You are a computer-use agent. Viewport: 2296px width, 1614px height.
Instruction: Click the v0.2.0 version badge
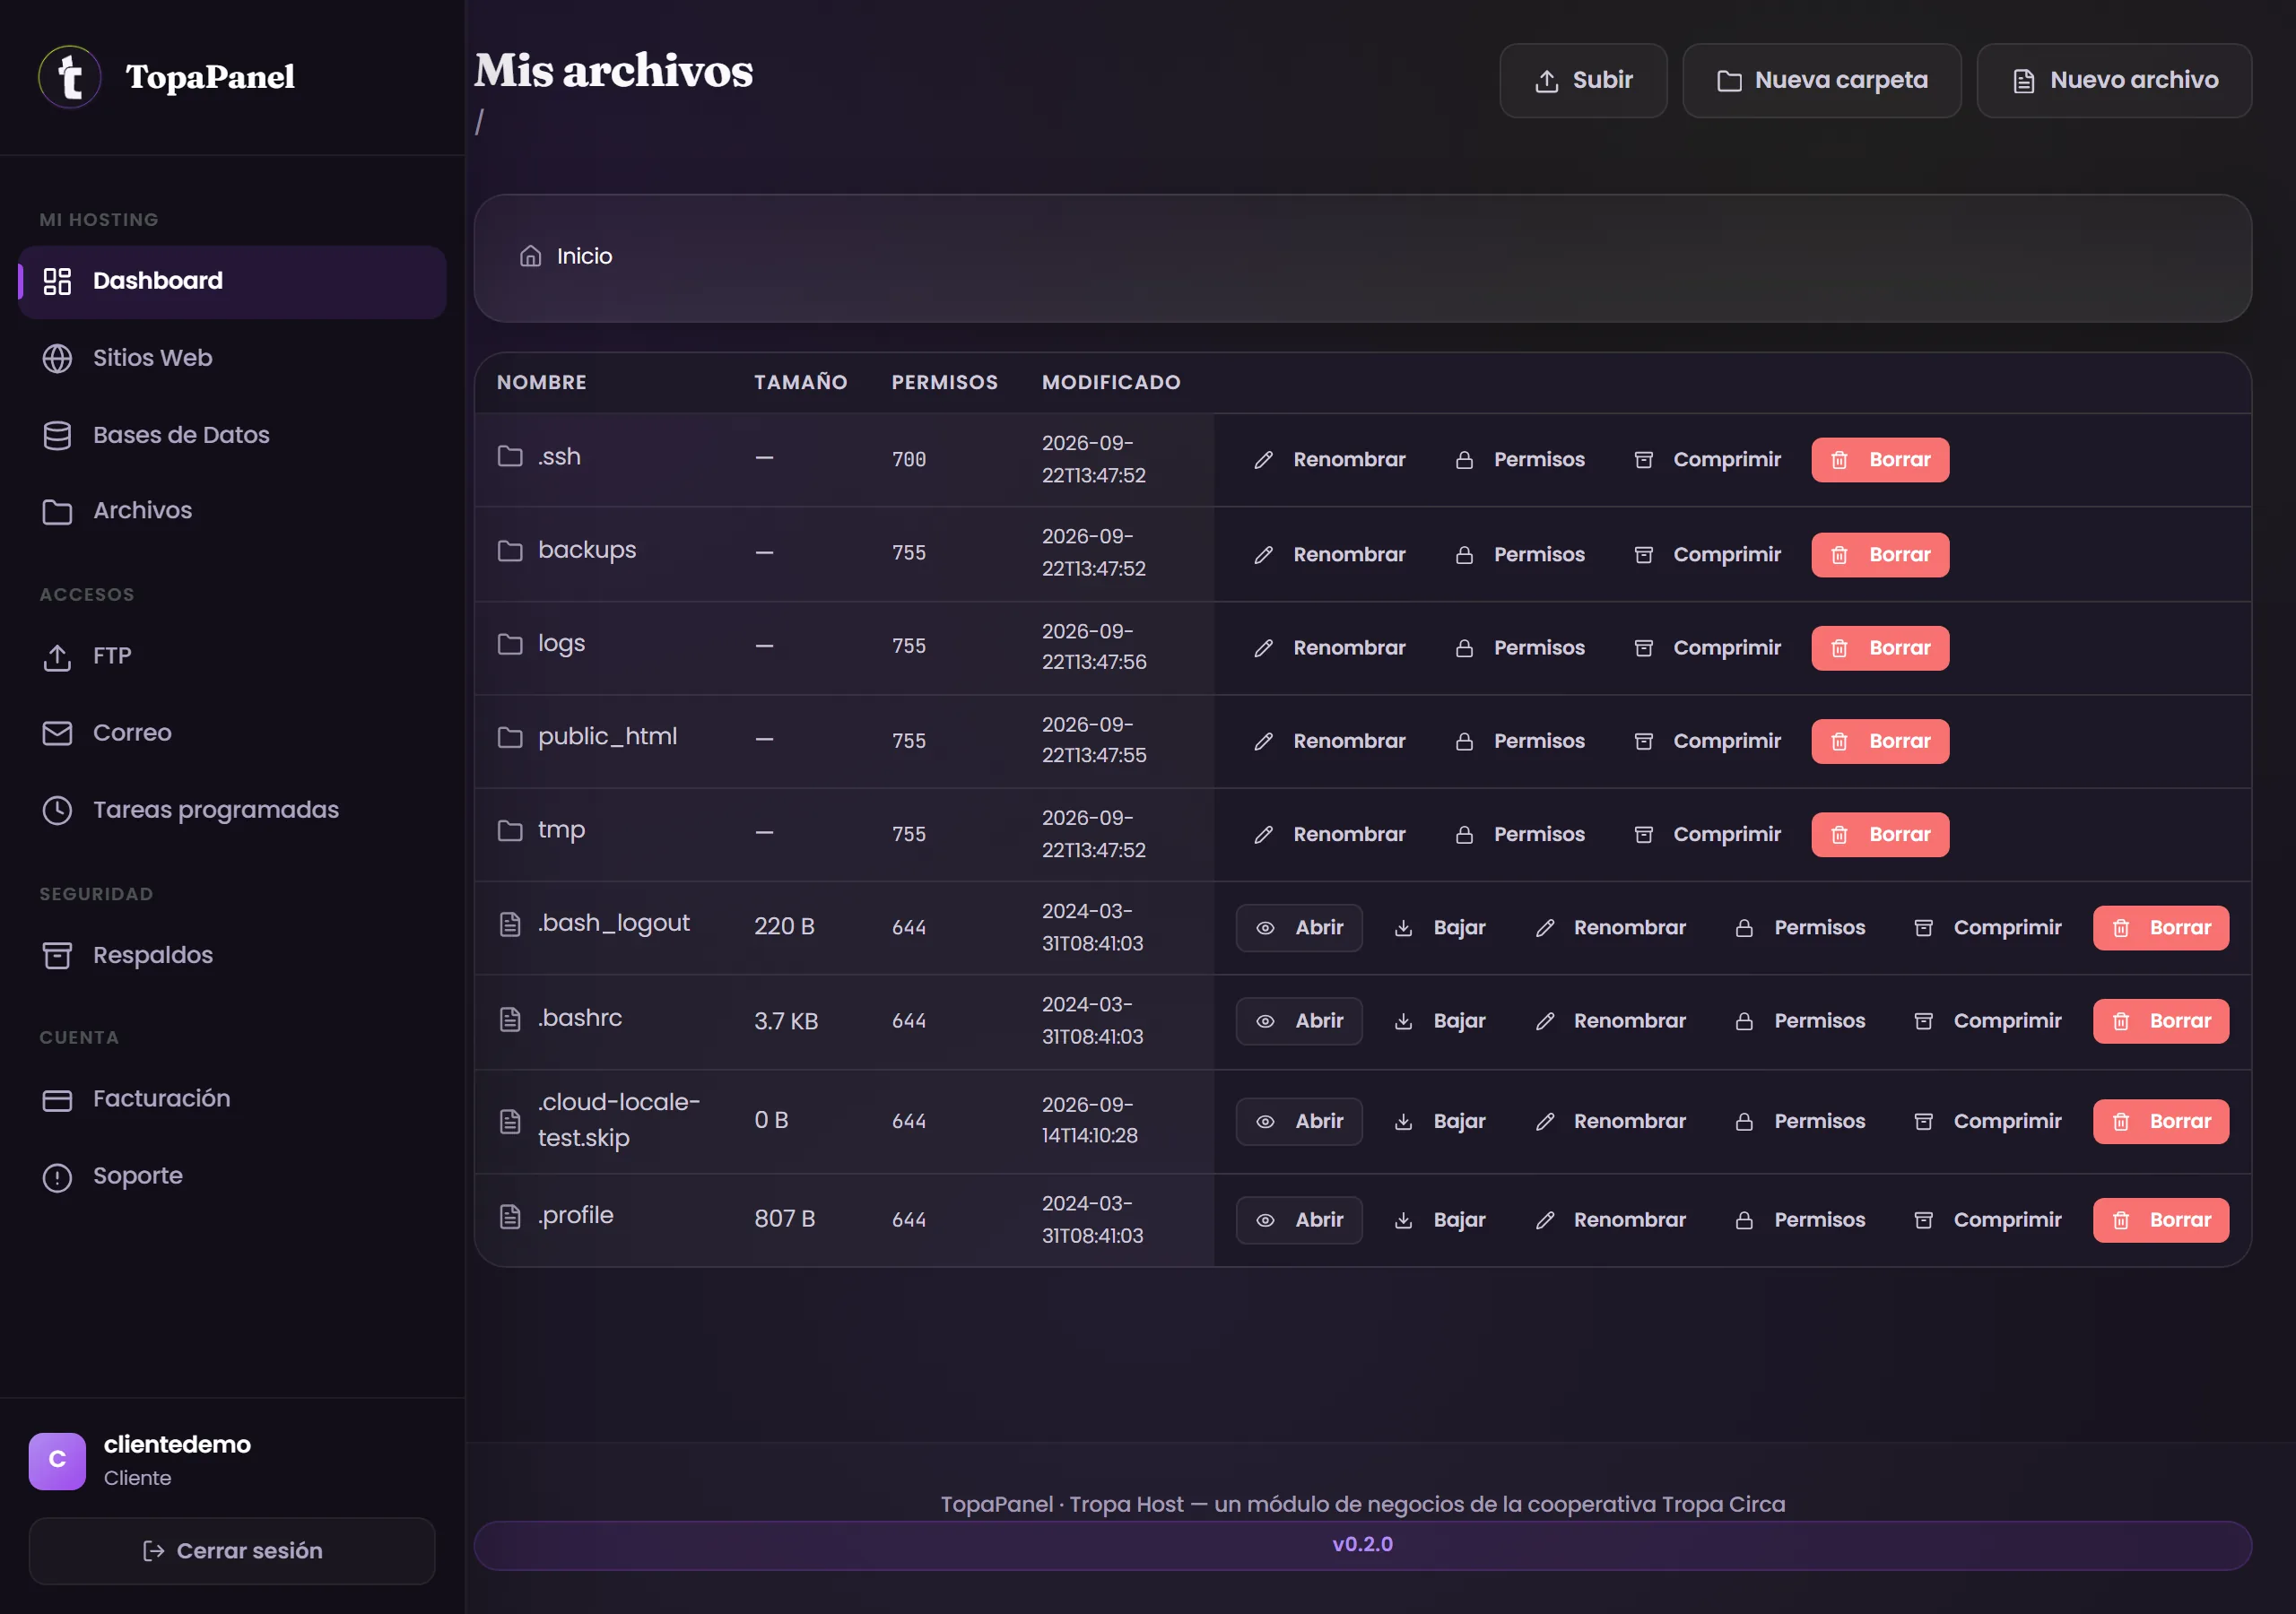(x=1362, y=1545)
